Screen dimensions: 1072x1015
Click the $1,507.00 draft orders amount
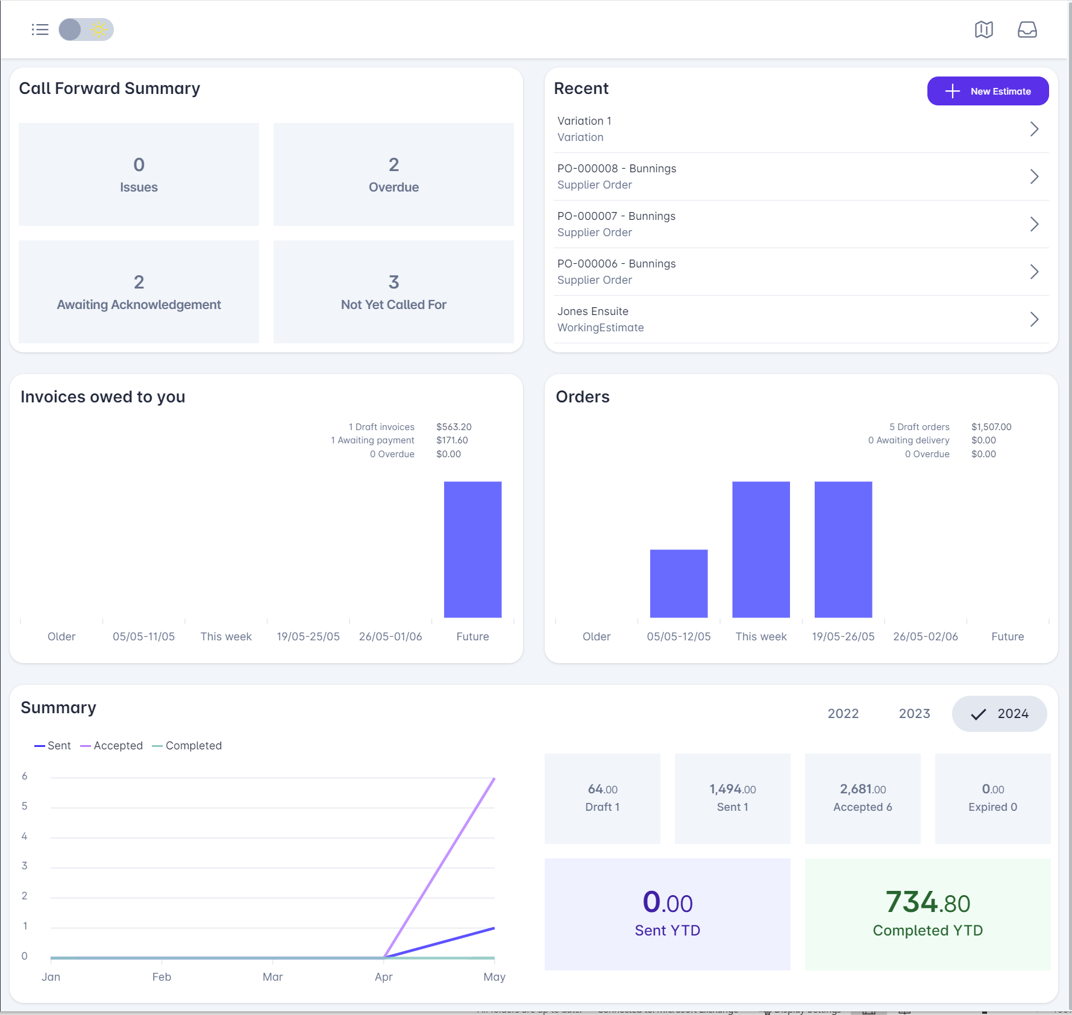991,427
